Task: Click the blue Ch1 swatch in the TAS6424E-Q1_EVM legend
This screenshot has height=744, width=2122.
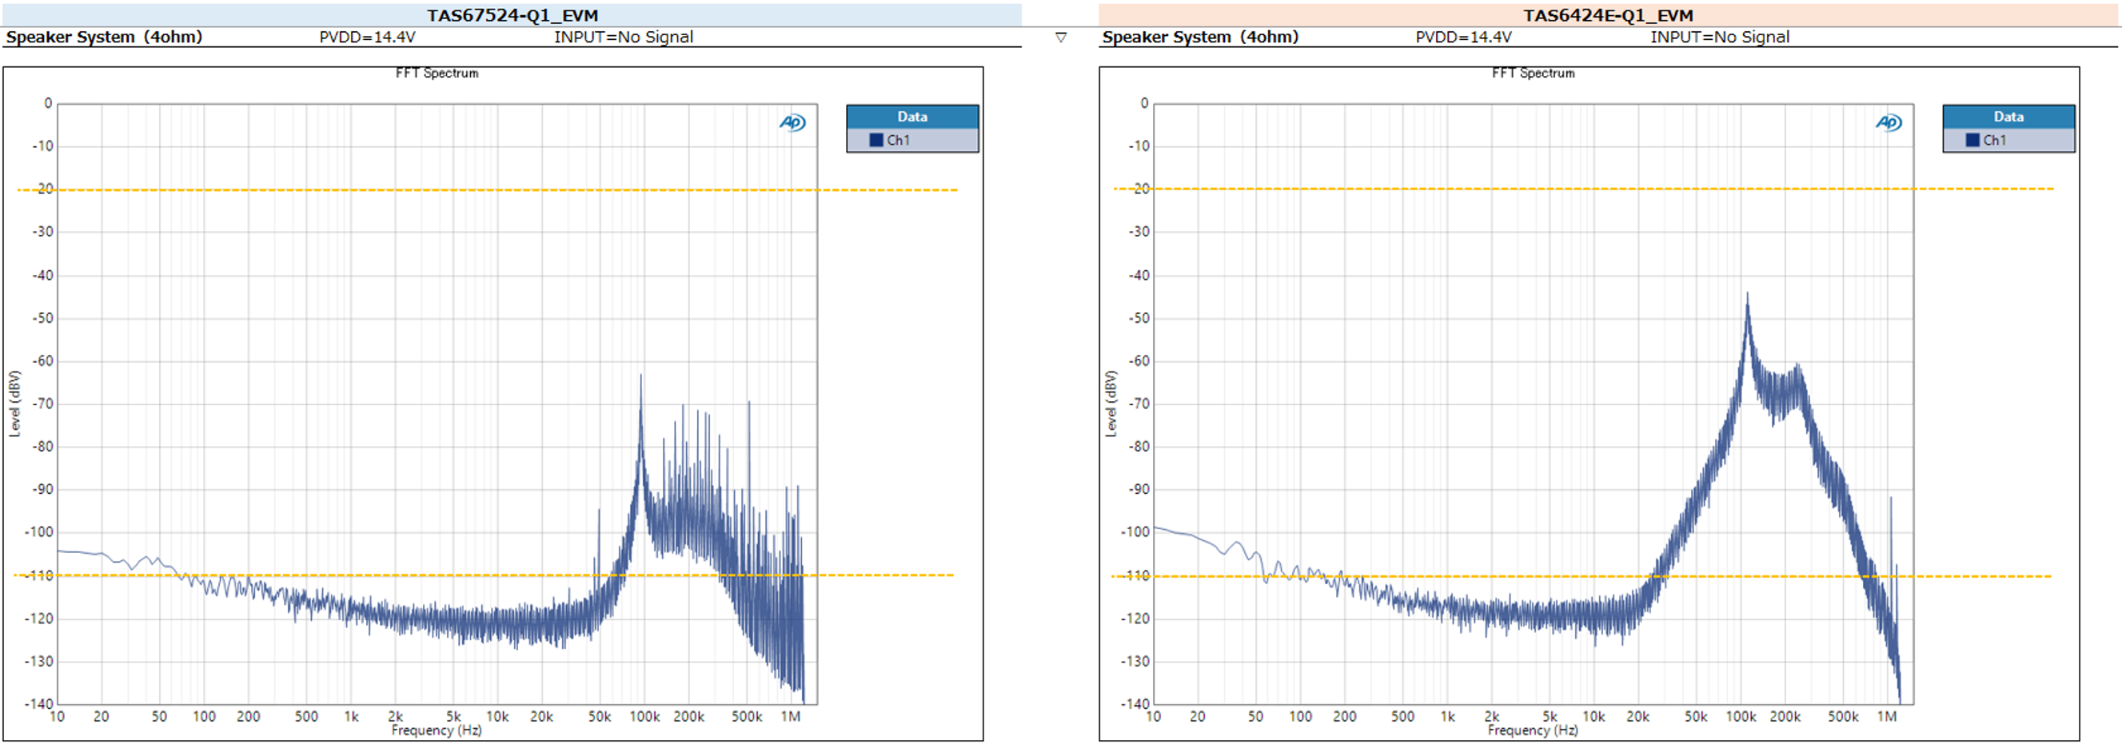Action: coord(1973,140)
